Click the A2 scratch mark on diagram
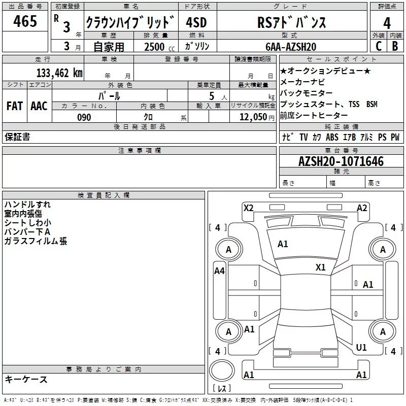 (x=362, y=208)
